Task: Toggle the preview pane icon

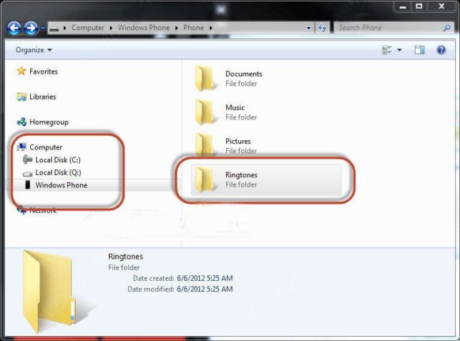Action: click(419, 50)
